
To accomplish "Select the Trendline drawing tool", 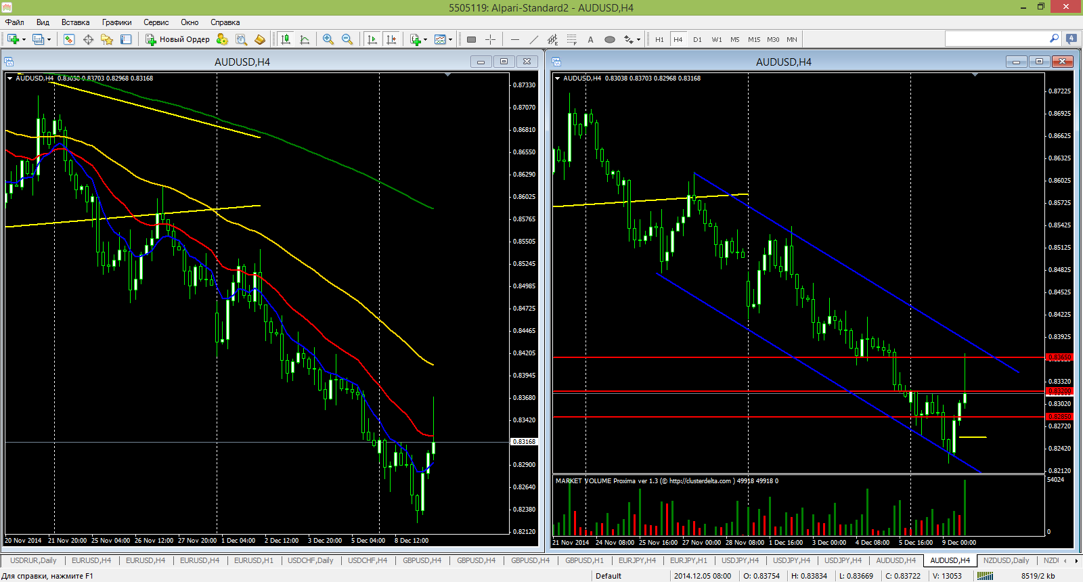I will (x=534, y=39).
